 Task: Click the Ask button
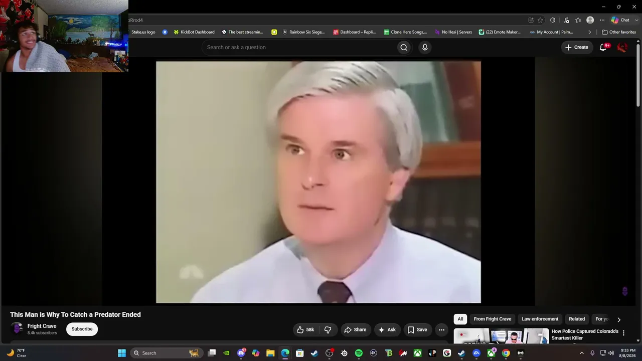[387, 329]
